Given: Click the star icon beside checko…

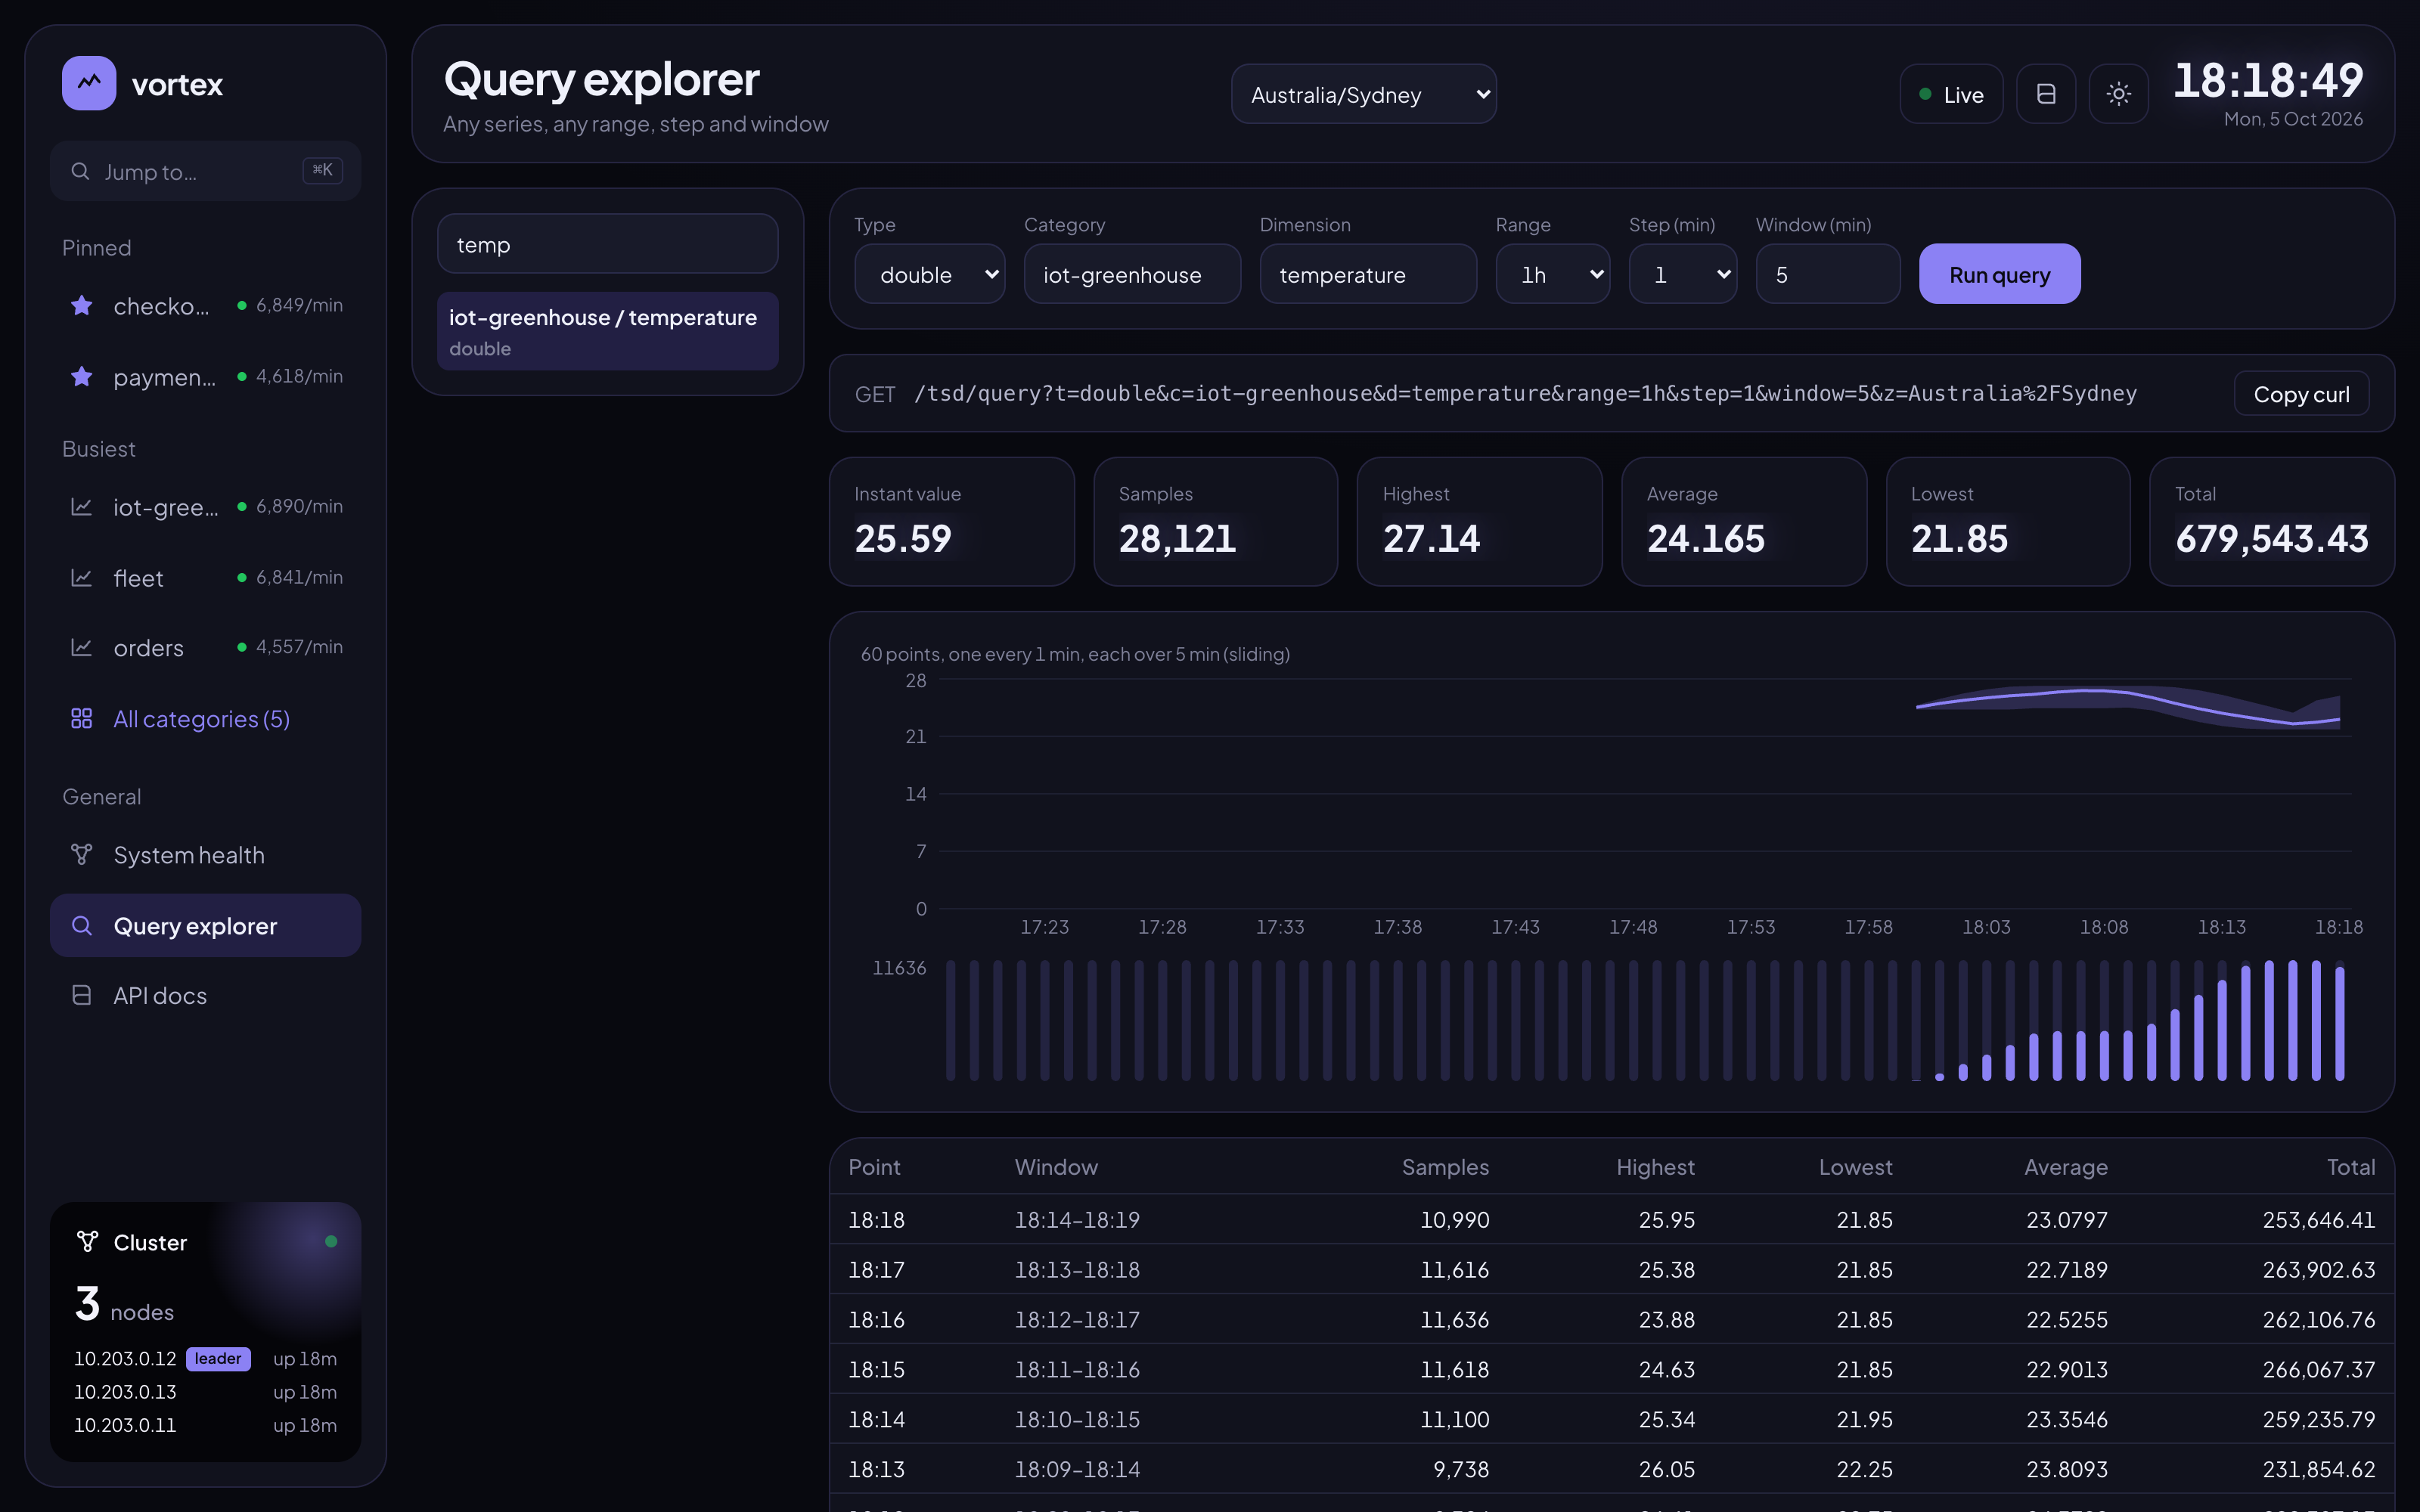Looking at the screenshot, I should (x=82, y=305).
